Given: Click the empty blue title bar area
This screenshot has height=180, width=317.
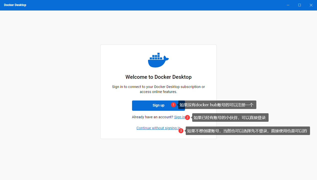Looking at the screenshot, I should [150, 5].
